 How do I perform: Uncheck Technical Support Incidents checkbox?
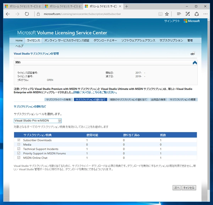point(19,149)
